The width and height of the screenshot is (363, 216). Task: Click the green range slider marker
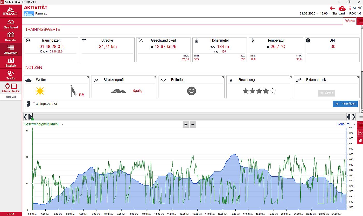click(32, 118)
